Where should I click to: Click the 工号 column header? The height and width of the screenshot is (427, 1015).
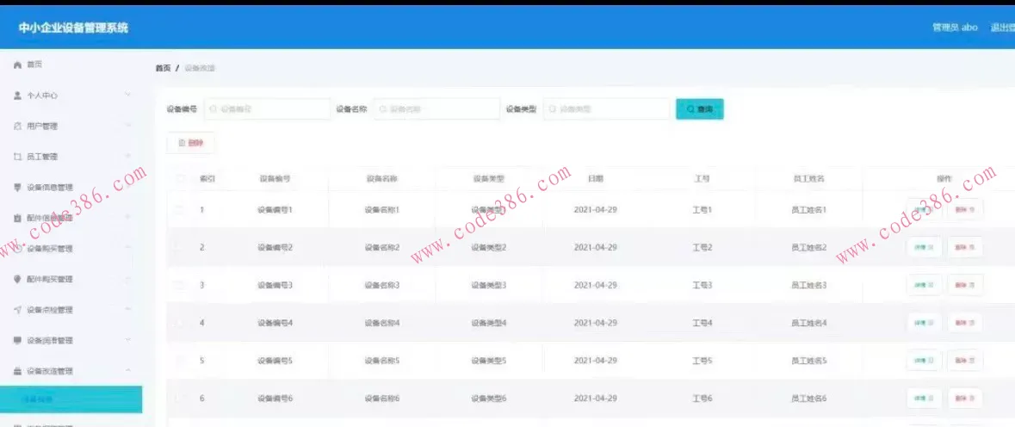pyautogui.click(x=702, y=178)
